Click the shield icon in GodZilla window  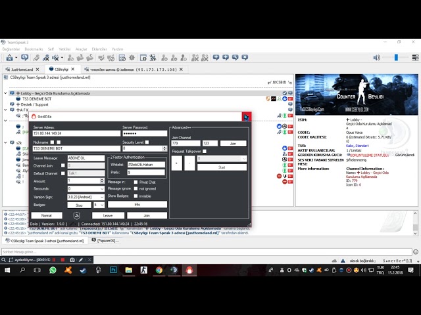tap(77, 215)
